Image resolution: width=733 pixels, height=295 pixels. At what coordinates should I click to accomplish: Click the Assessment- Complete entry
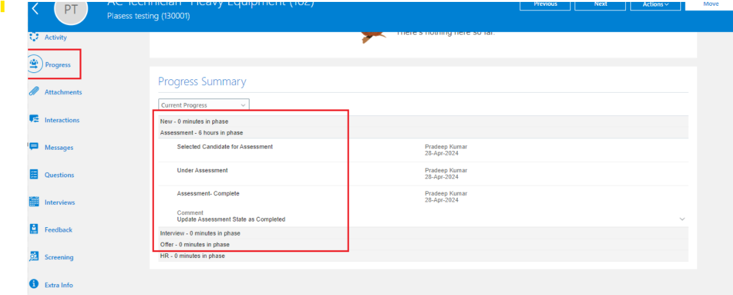click(208, 193)
